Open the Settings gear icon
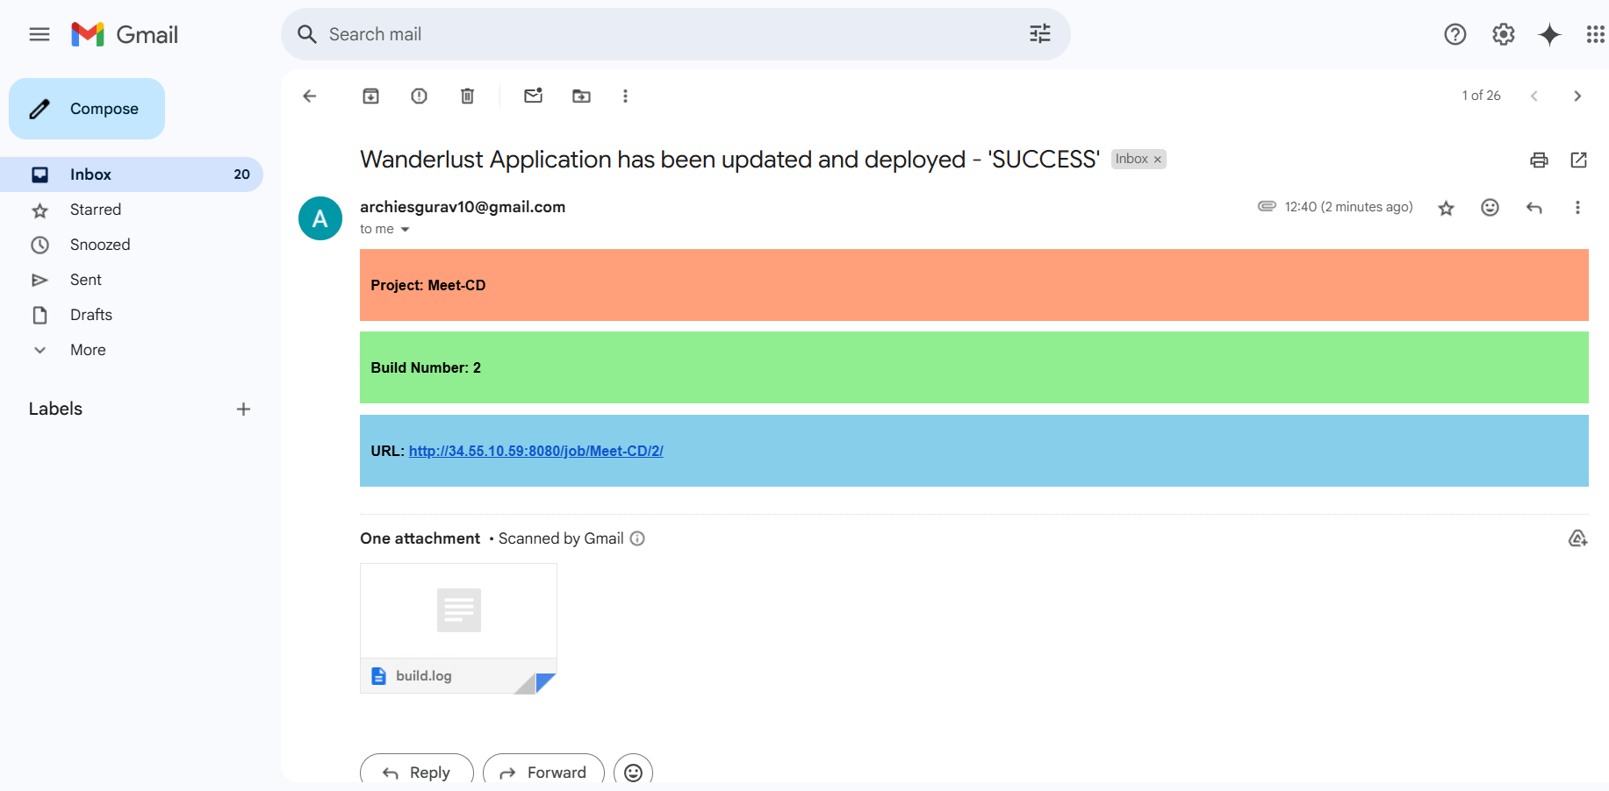 click(x=1504, y=34)
